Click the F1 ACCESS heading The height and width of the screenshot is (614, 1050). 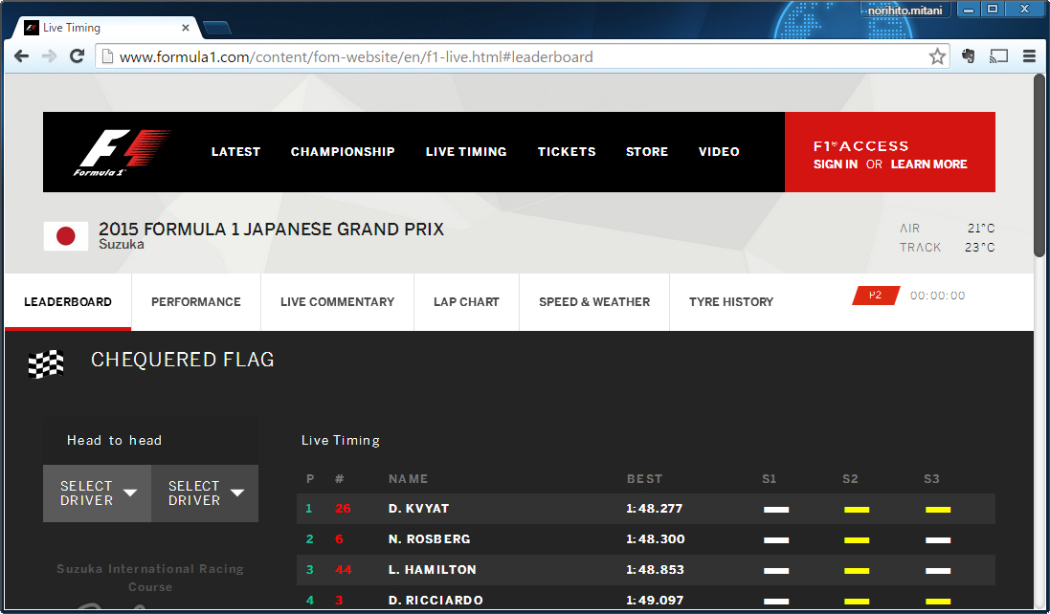click(x=861, y=145)
